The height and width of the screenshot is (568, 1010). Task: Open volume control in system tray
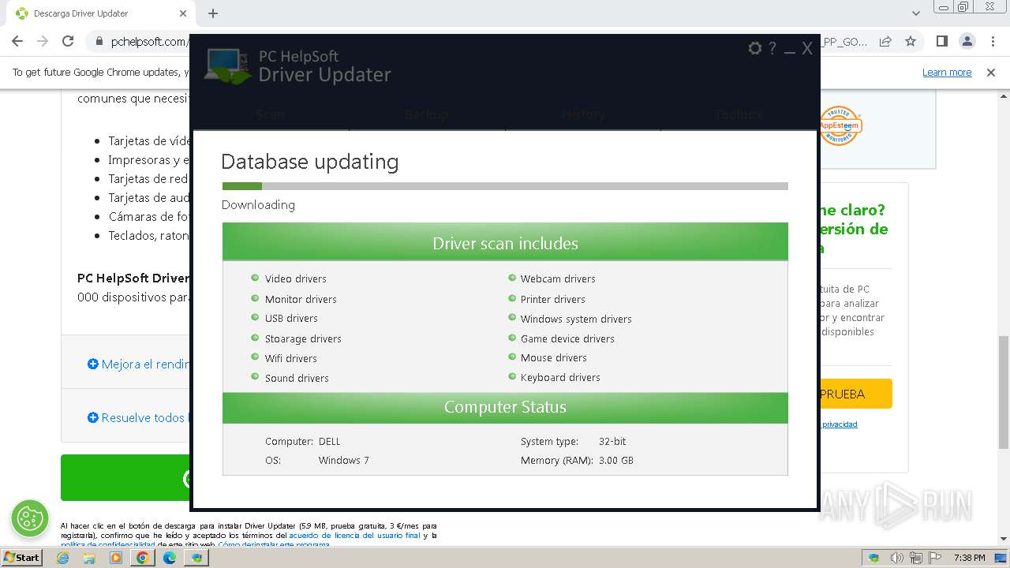pyautogui.click(x=896, y=558)
